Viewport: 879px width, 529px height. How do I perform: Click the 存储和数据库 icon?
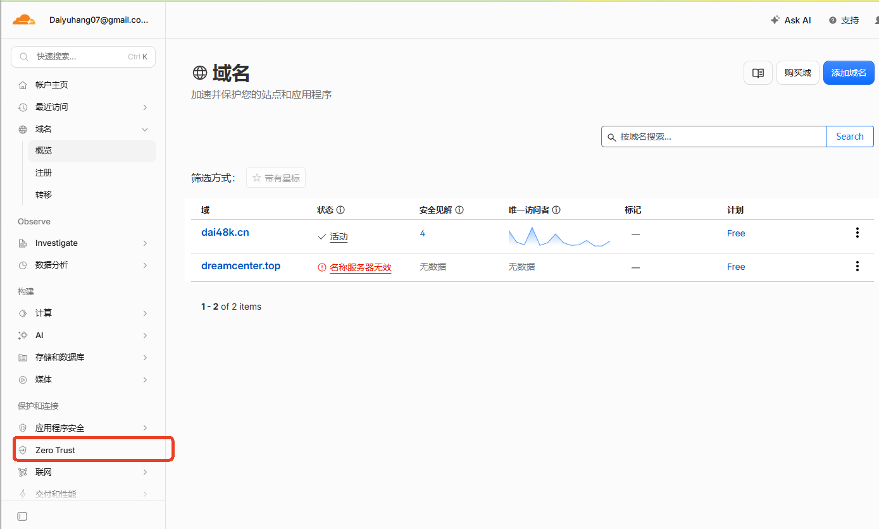[23, 358]
